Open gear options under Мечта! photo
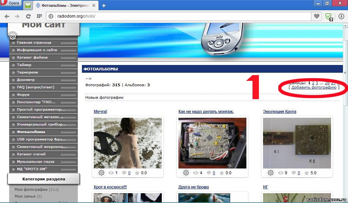Image resolution: width=348 pixels, height=203 pixels. (x=101, y=173)
